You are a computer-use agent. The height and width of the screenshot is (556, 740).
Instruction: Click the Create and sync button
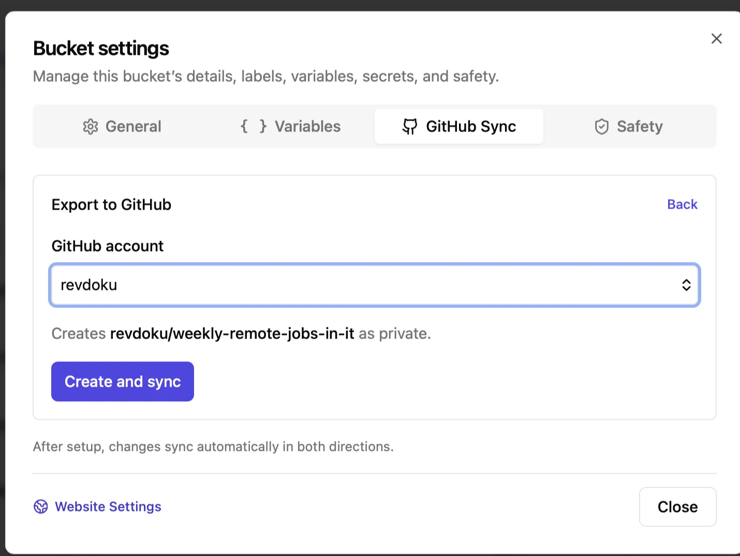pos(123,382)
